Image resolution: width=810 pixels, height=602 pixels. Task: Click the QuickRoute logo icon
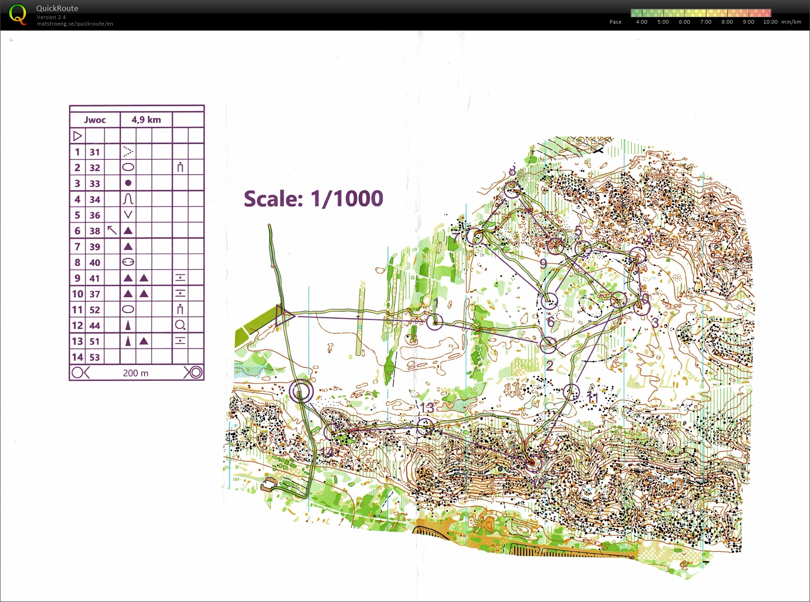(x=18, y=14)
